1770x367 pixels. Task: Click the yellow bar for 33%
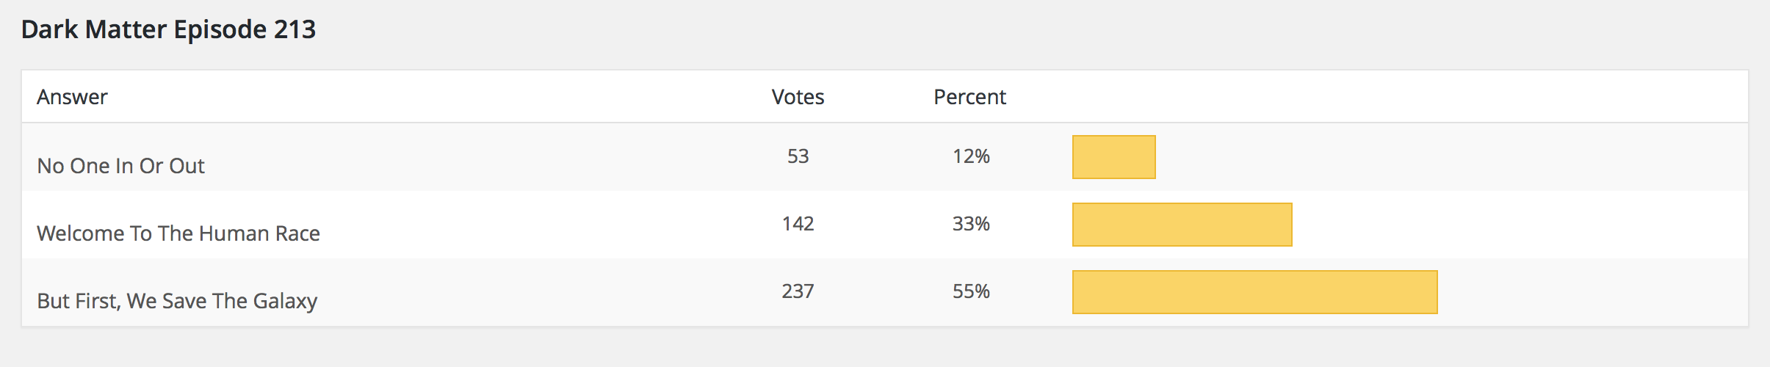click(1182, 225)
